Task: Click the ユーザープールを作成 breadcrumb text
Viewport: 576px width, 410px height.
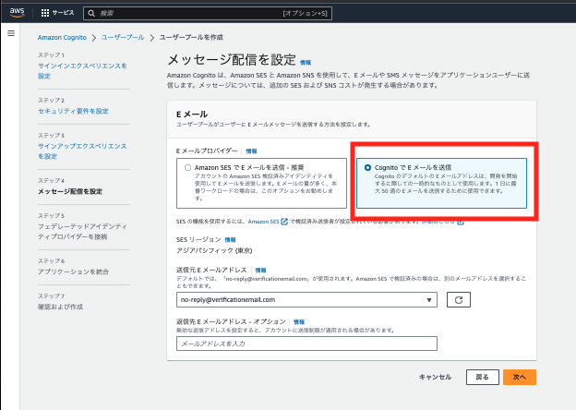Action: tap(191, 38)
